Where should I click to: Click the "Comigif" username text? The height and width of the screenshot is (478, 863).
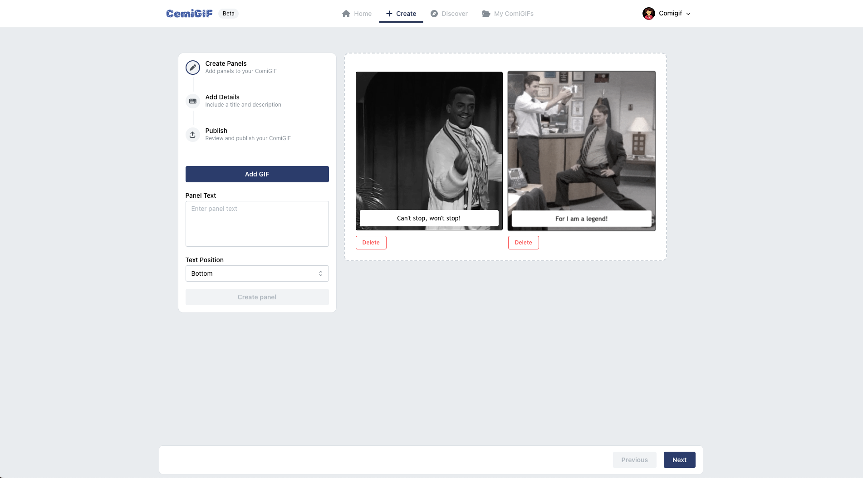[670, 13]
